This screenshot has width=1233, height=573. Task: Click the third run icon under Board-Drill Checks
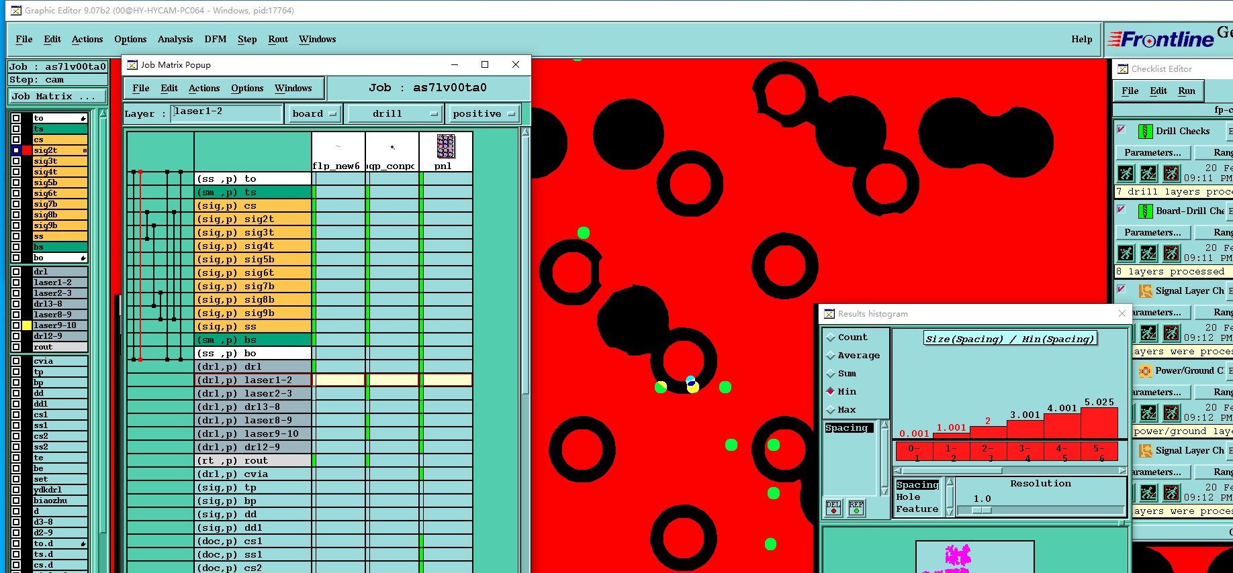pos(1171,253)
